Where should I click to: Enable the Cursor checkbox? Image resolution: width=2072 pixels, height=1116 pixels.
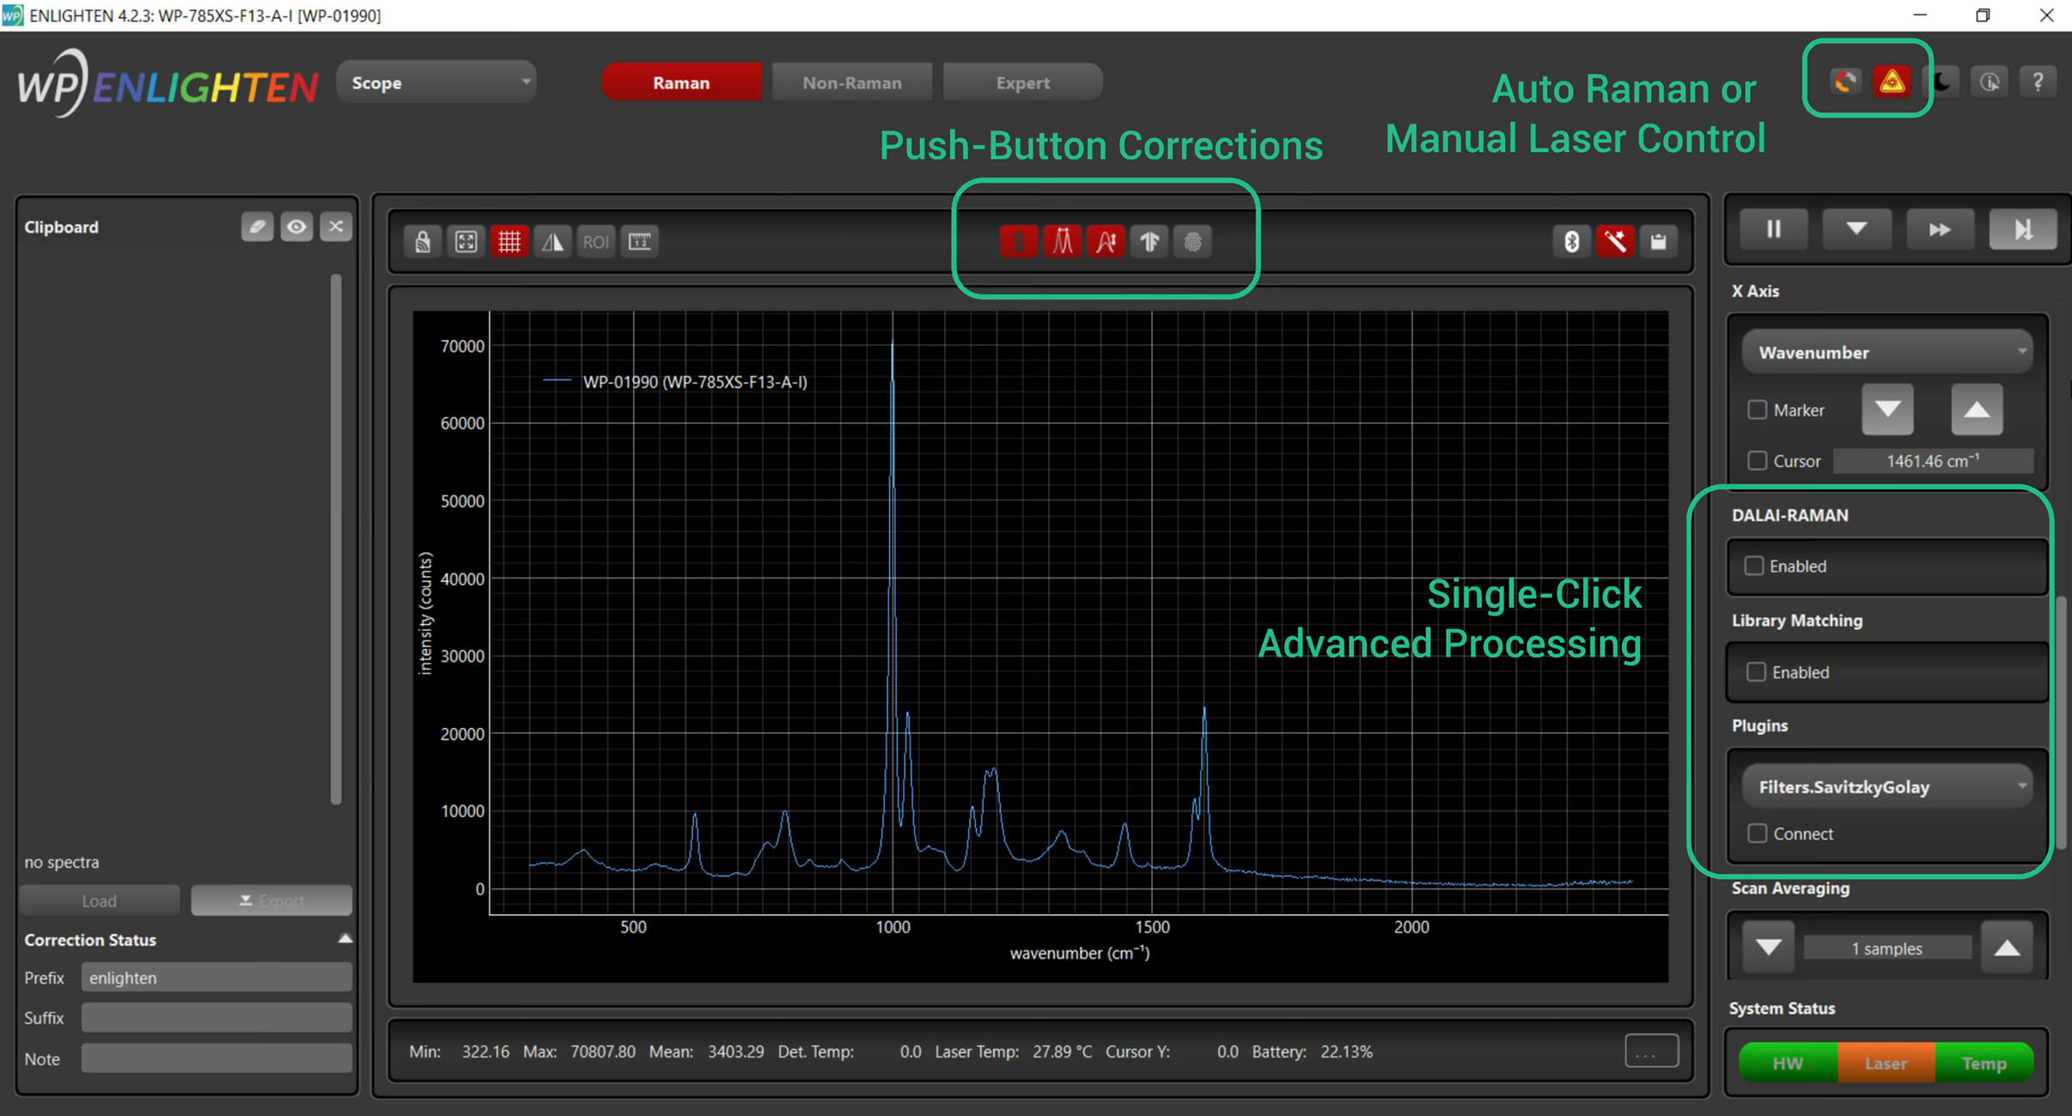[1758, 461]
